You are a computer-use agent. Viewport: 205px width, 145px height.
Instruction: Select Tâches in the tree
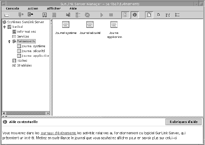click(x=22, y=60)
